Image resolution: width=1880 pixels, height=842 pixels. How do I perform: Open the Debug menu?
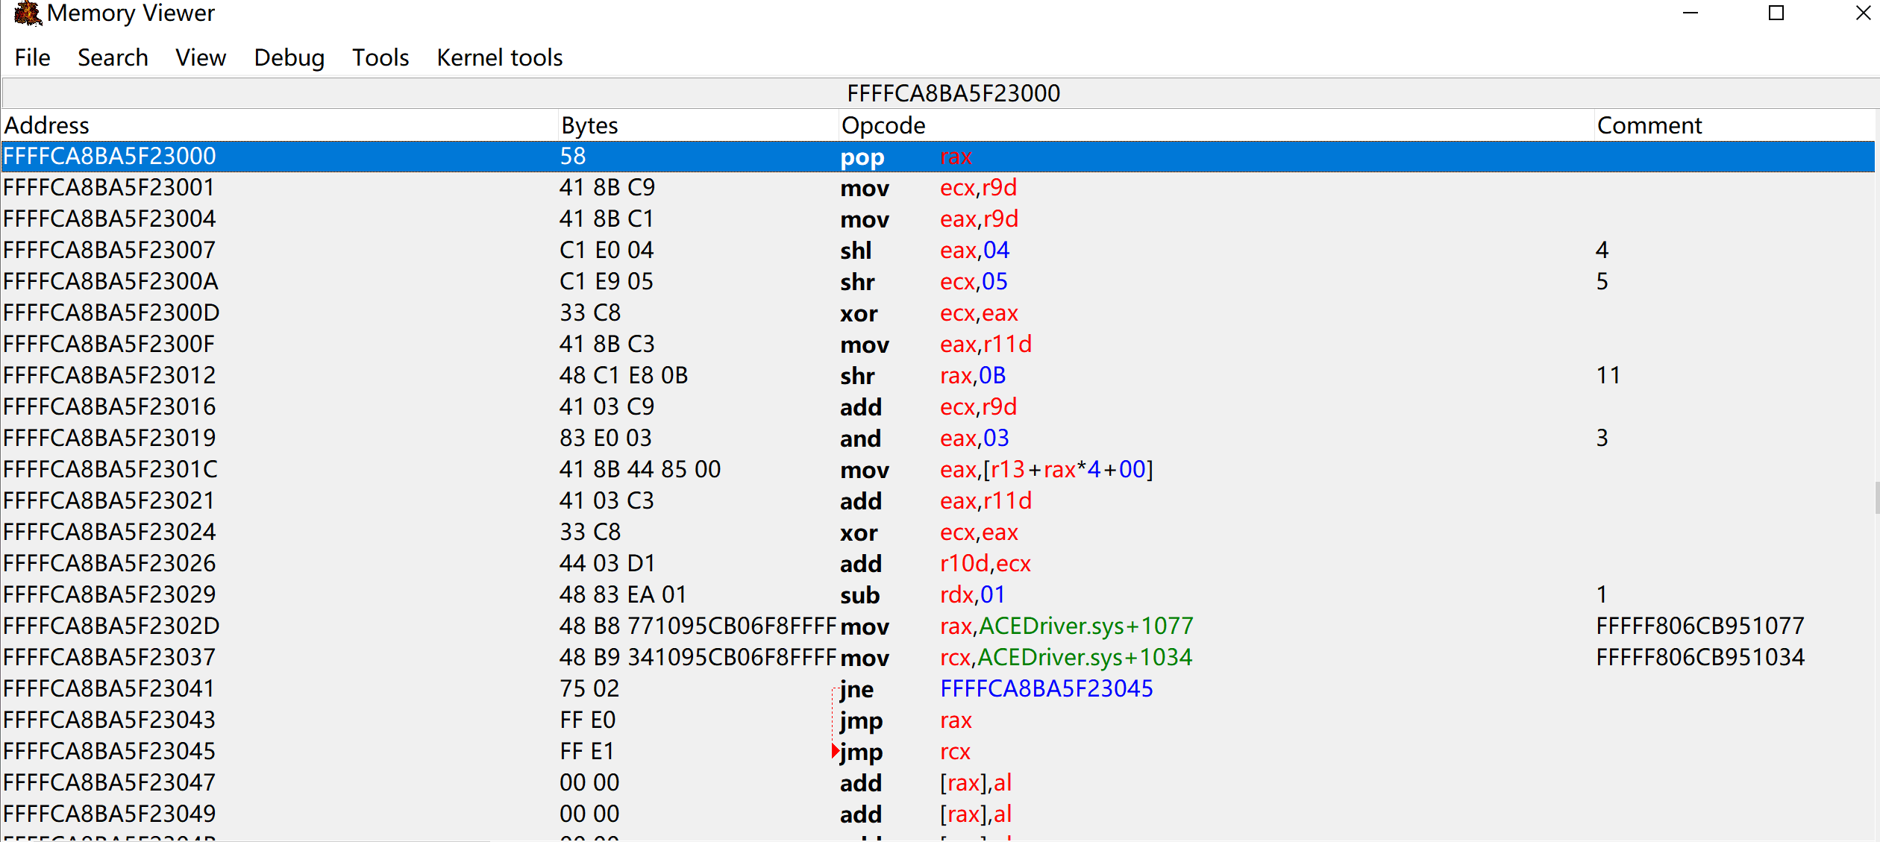289,57
